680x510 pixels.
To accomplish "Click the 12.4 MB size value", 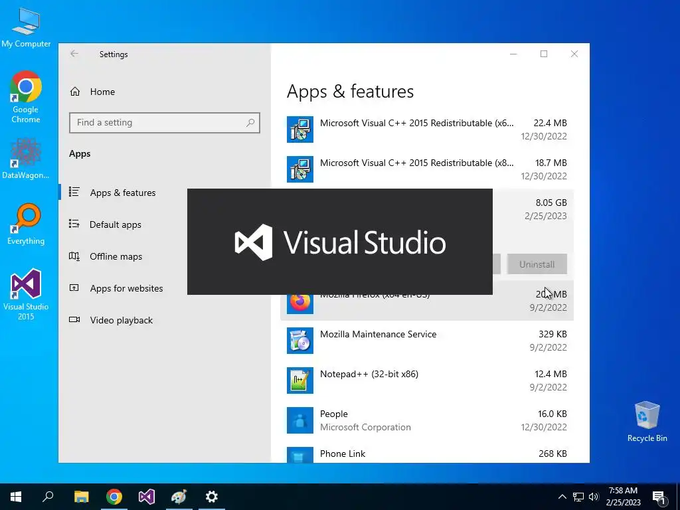I will click(x=551, y=374).
